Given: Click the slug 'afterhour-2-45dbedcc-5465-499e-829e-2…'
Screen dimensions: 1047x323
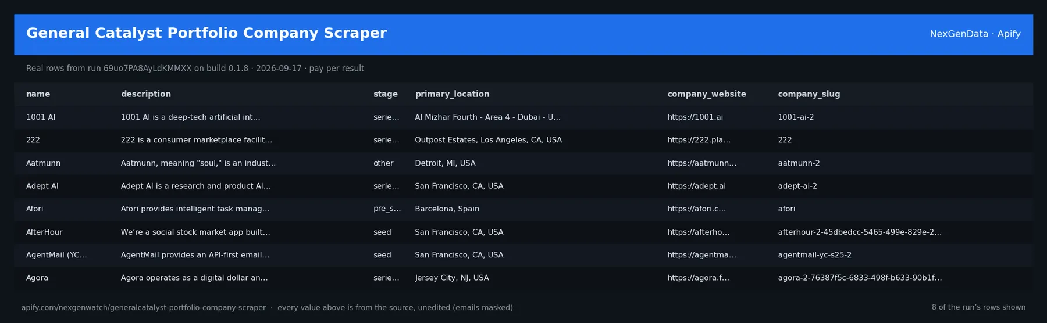Looking at the screenshot, I should [x=860, y=232].
